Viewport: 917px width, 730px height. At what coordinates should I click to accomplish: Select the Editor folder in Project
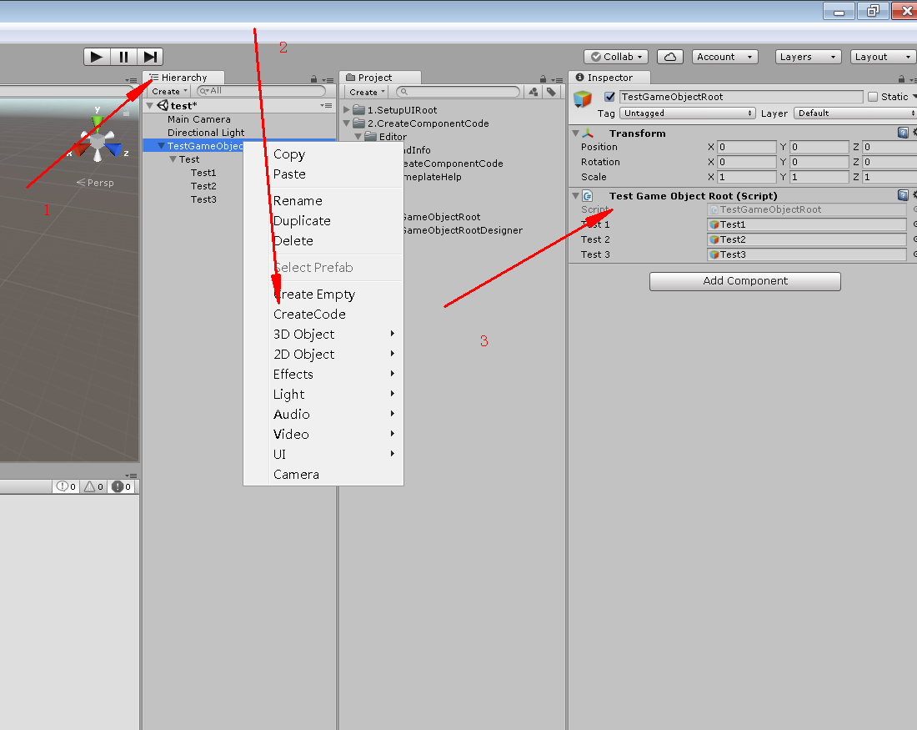click(393, 136)
